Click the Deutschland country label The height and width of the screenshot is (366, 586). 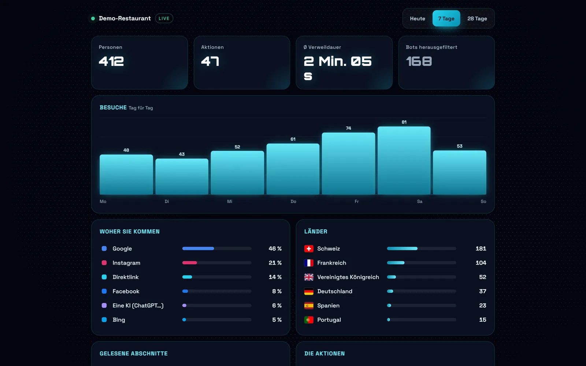335,291
